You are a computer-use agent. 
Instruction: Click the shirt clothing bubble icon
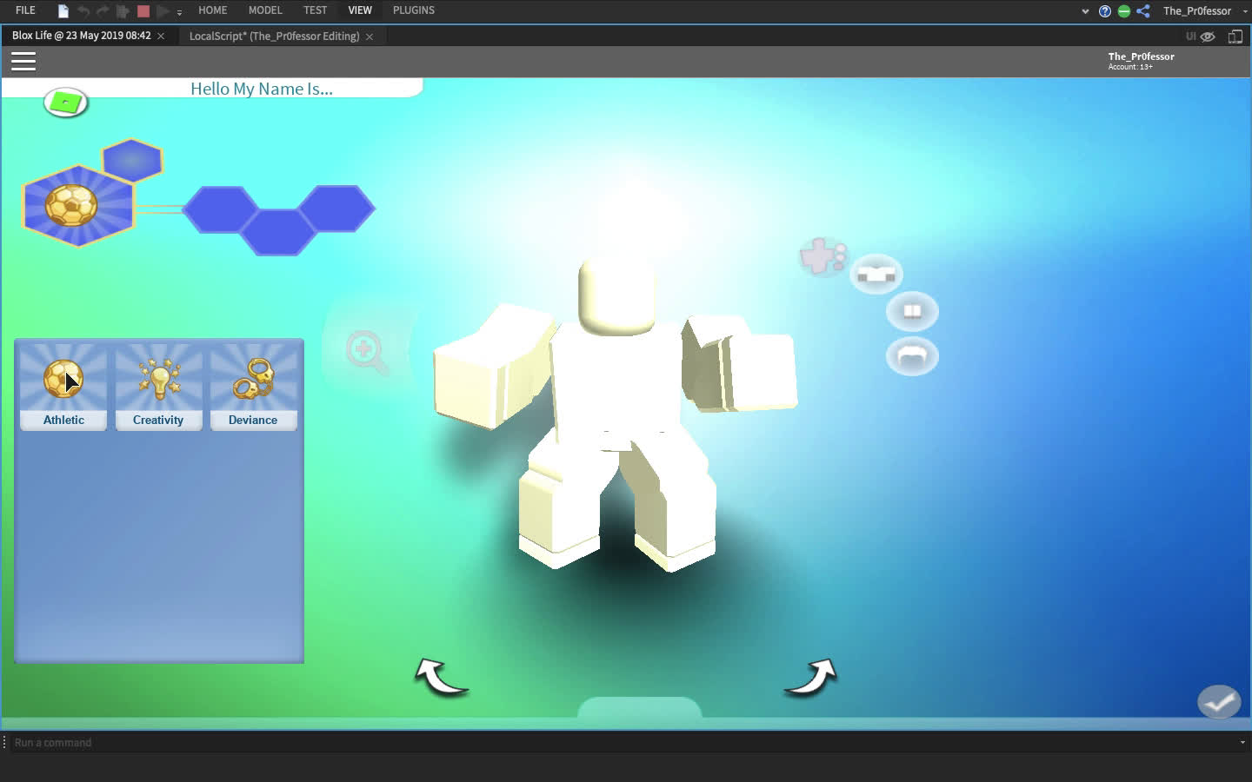point(876,275)
